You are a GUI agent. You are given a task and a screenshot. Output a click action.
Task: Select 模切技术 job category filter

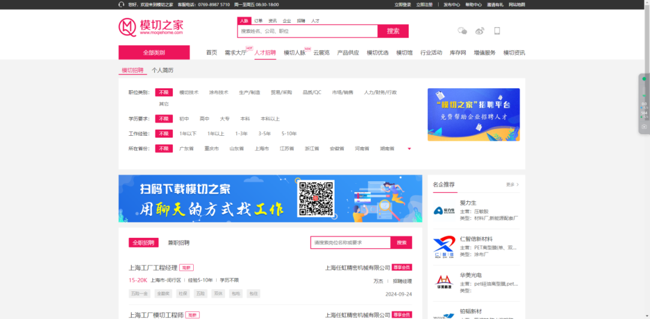point(188,93)
